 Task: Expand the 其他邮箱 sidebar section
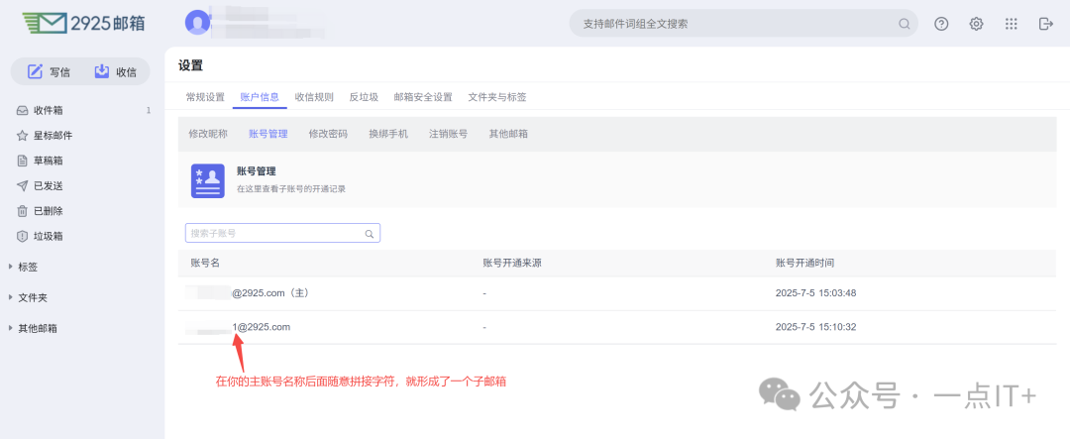pyautogui.click(x=33, y=328)
